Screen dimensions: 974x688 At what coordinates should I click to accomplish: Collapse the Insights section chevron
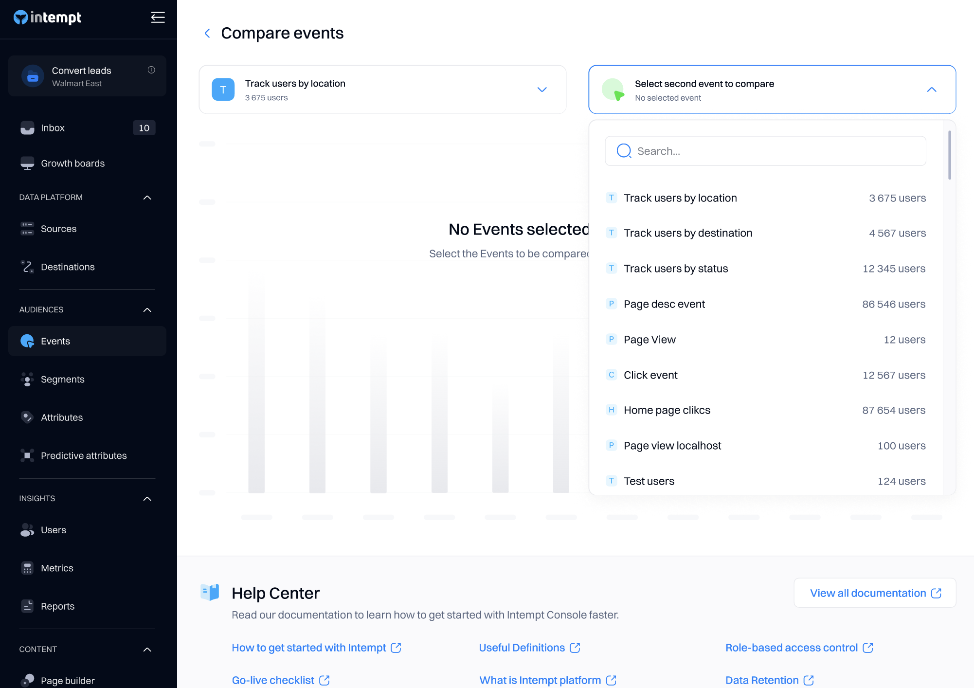(x=147, y=499)
